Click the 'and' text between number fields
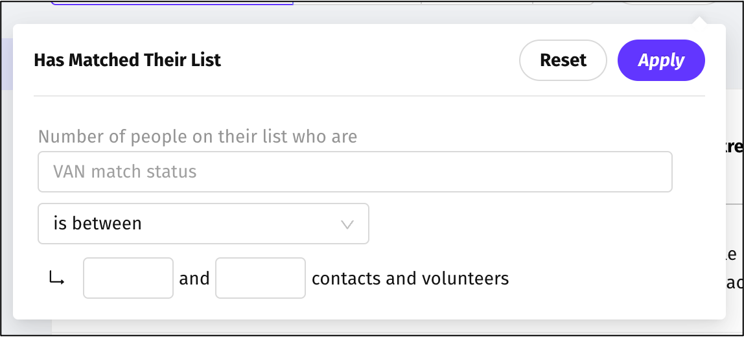Viewport: 744px width, 337px height. [x=194, y=279]
